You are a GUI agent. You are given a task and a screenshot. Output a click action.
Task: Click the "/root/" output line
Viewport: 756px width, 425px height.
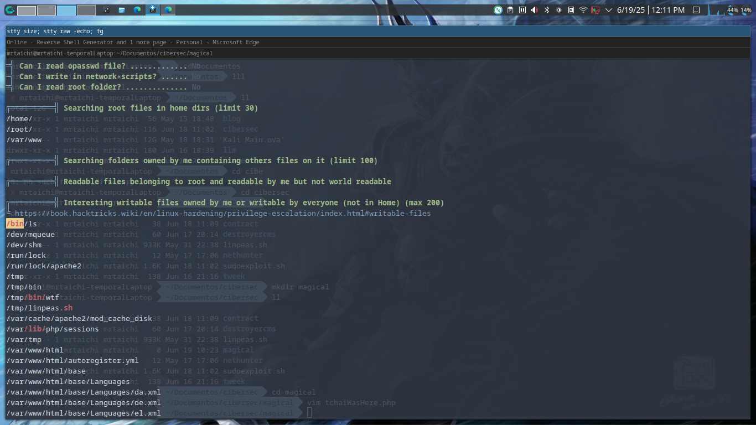point(19,129)
